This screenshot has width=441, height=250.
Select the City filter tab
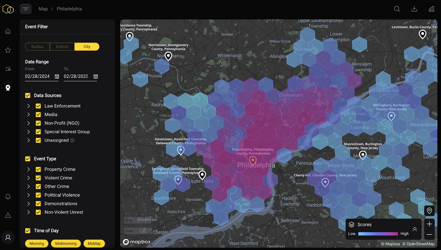87,47
